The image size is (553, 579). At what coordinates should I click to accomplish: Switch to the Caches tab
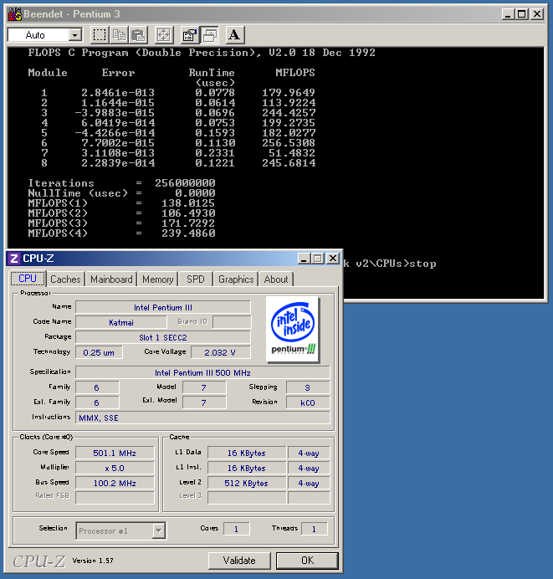[65, 279]
